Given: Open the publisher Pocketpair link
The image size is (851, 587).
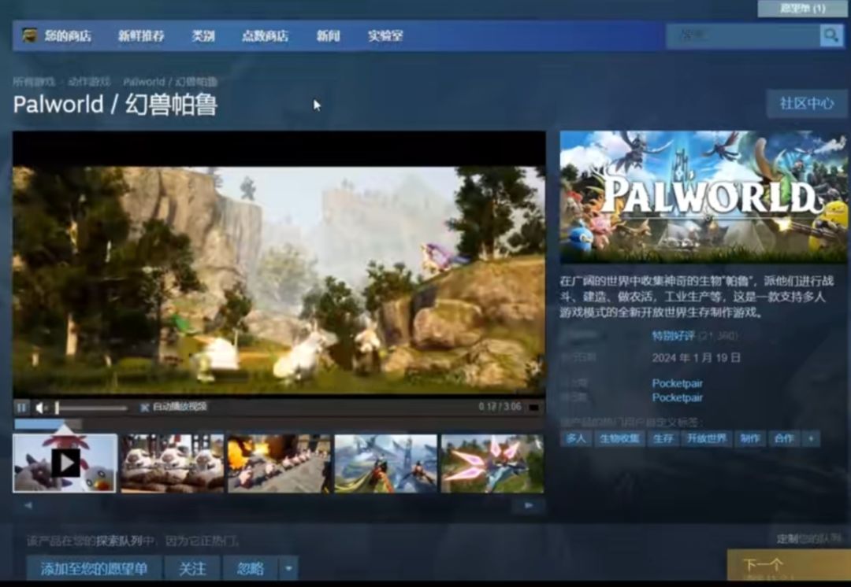Looking at the screenshot, I should pos(677,398).
